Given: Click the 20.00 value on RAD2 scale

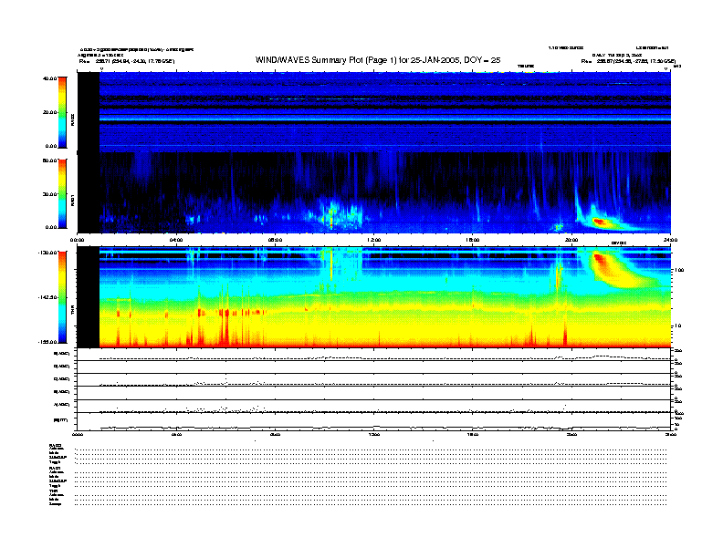Looking at the screenshot, I should tap(49, 112).
